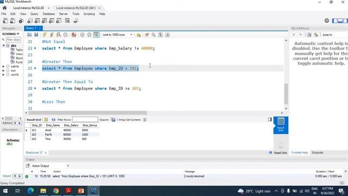Viewport: 348px width, 196px height.
Task: Select the Query 1 editor tab
Action: tap(31, 28)
